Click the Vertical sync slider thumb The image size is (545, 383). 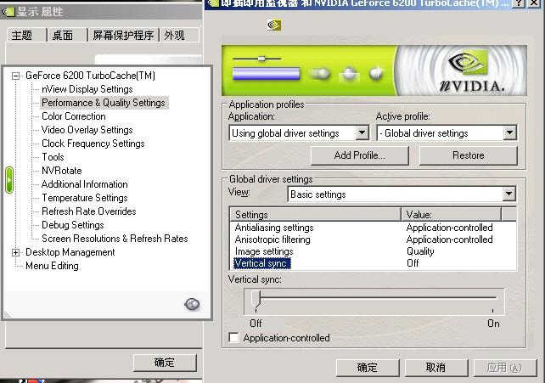[x=256, y=300]
